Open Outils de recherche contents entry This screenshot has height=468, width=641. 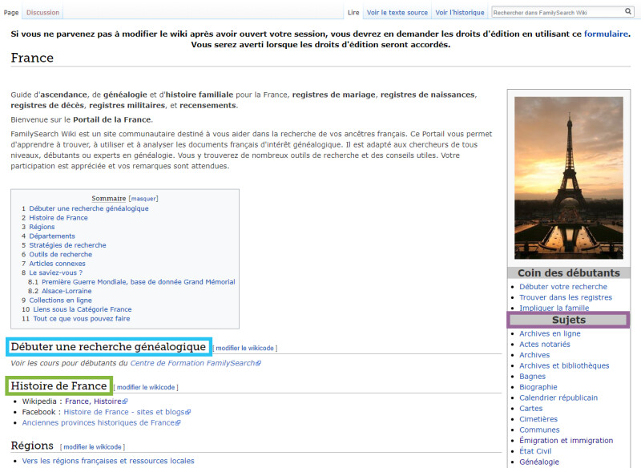pos(61,254)
